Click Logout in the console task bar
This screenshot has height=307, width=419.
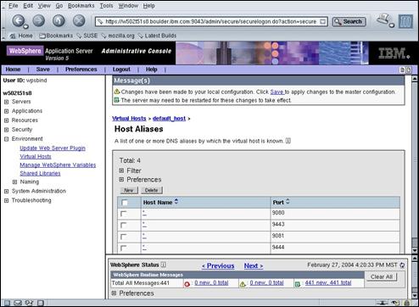click(121, 70)
